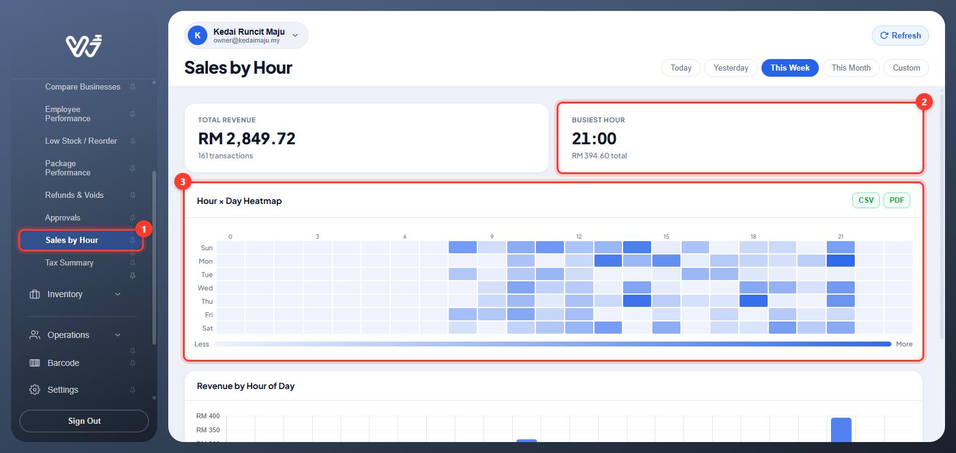Click the Less–More heatmap legend bar

coord(552,344)
